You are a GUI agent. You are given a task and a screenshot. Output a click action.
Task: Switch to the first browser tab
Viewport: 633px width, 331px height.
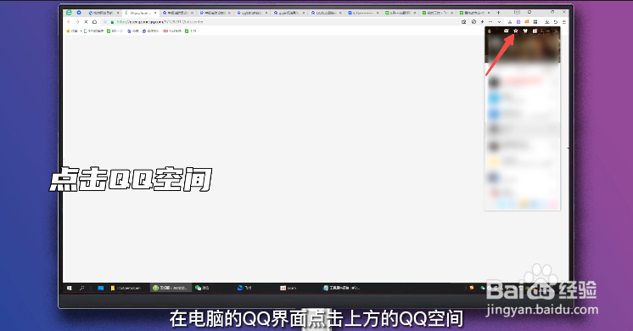click(x=104, y=13)
